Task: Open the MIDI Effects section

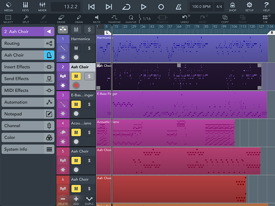Action: pyautogui.click(x=28, y=91)
